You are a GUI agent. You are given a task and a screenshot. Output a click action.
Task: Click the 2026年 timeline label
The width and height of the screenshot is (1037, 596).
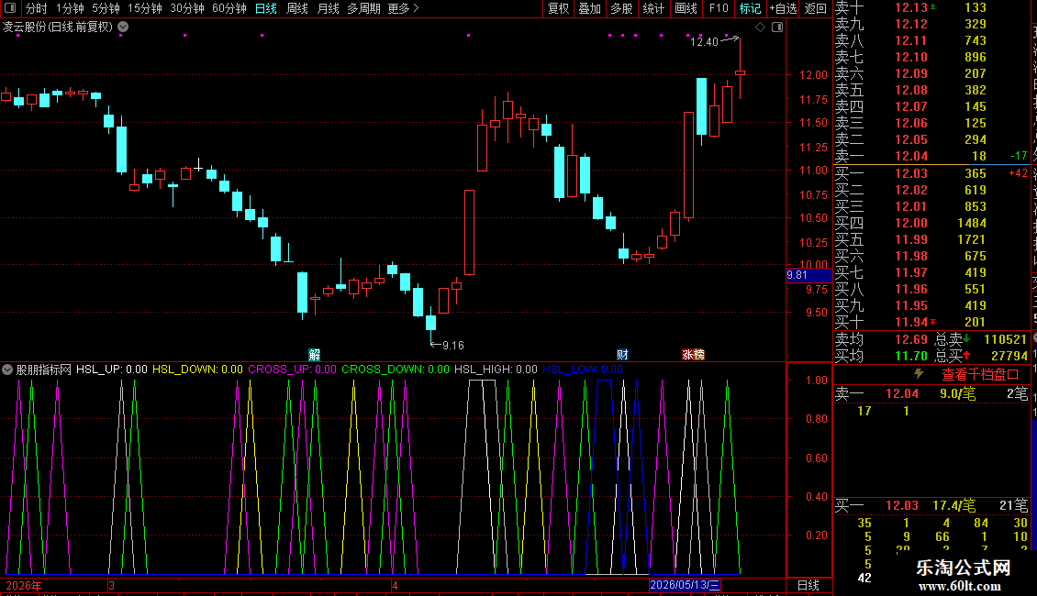(x=23, y=585)
